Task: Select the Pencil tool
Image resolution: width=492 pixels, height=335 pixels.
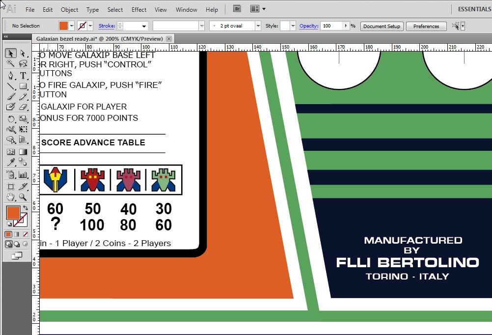Action: (x=23, y=96)
